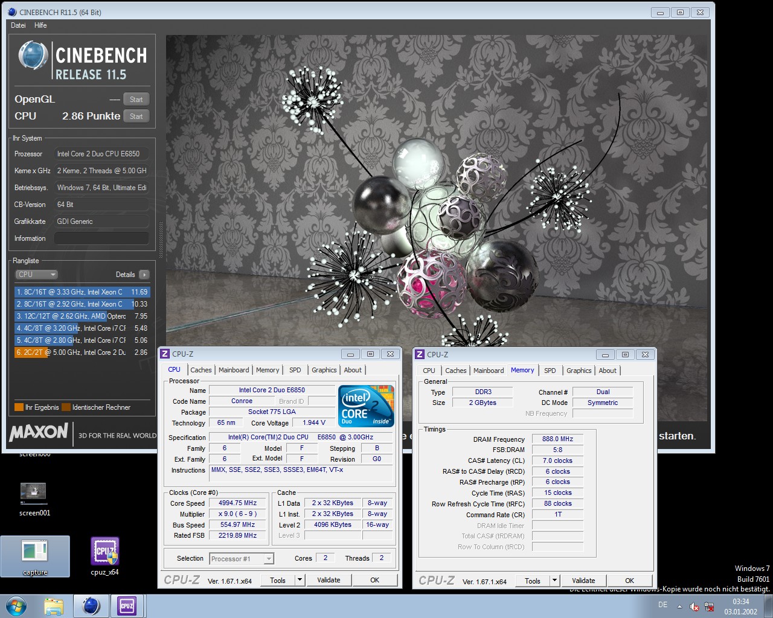Select ranking entry 3 AMD Opteron 7.95
The height and width of the screenshot is (618, 773).
click(x=82, y=316)
